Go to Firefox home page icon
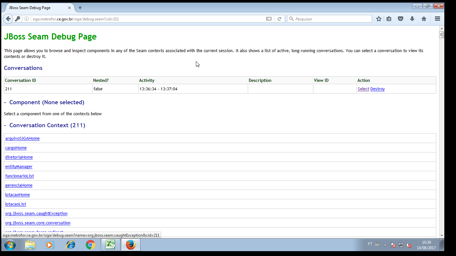This screenshot has height=256, width=456. point(424,19)
